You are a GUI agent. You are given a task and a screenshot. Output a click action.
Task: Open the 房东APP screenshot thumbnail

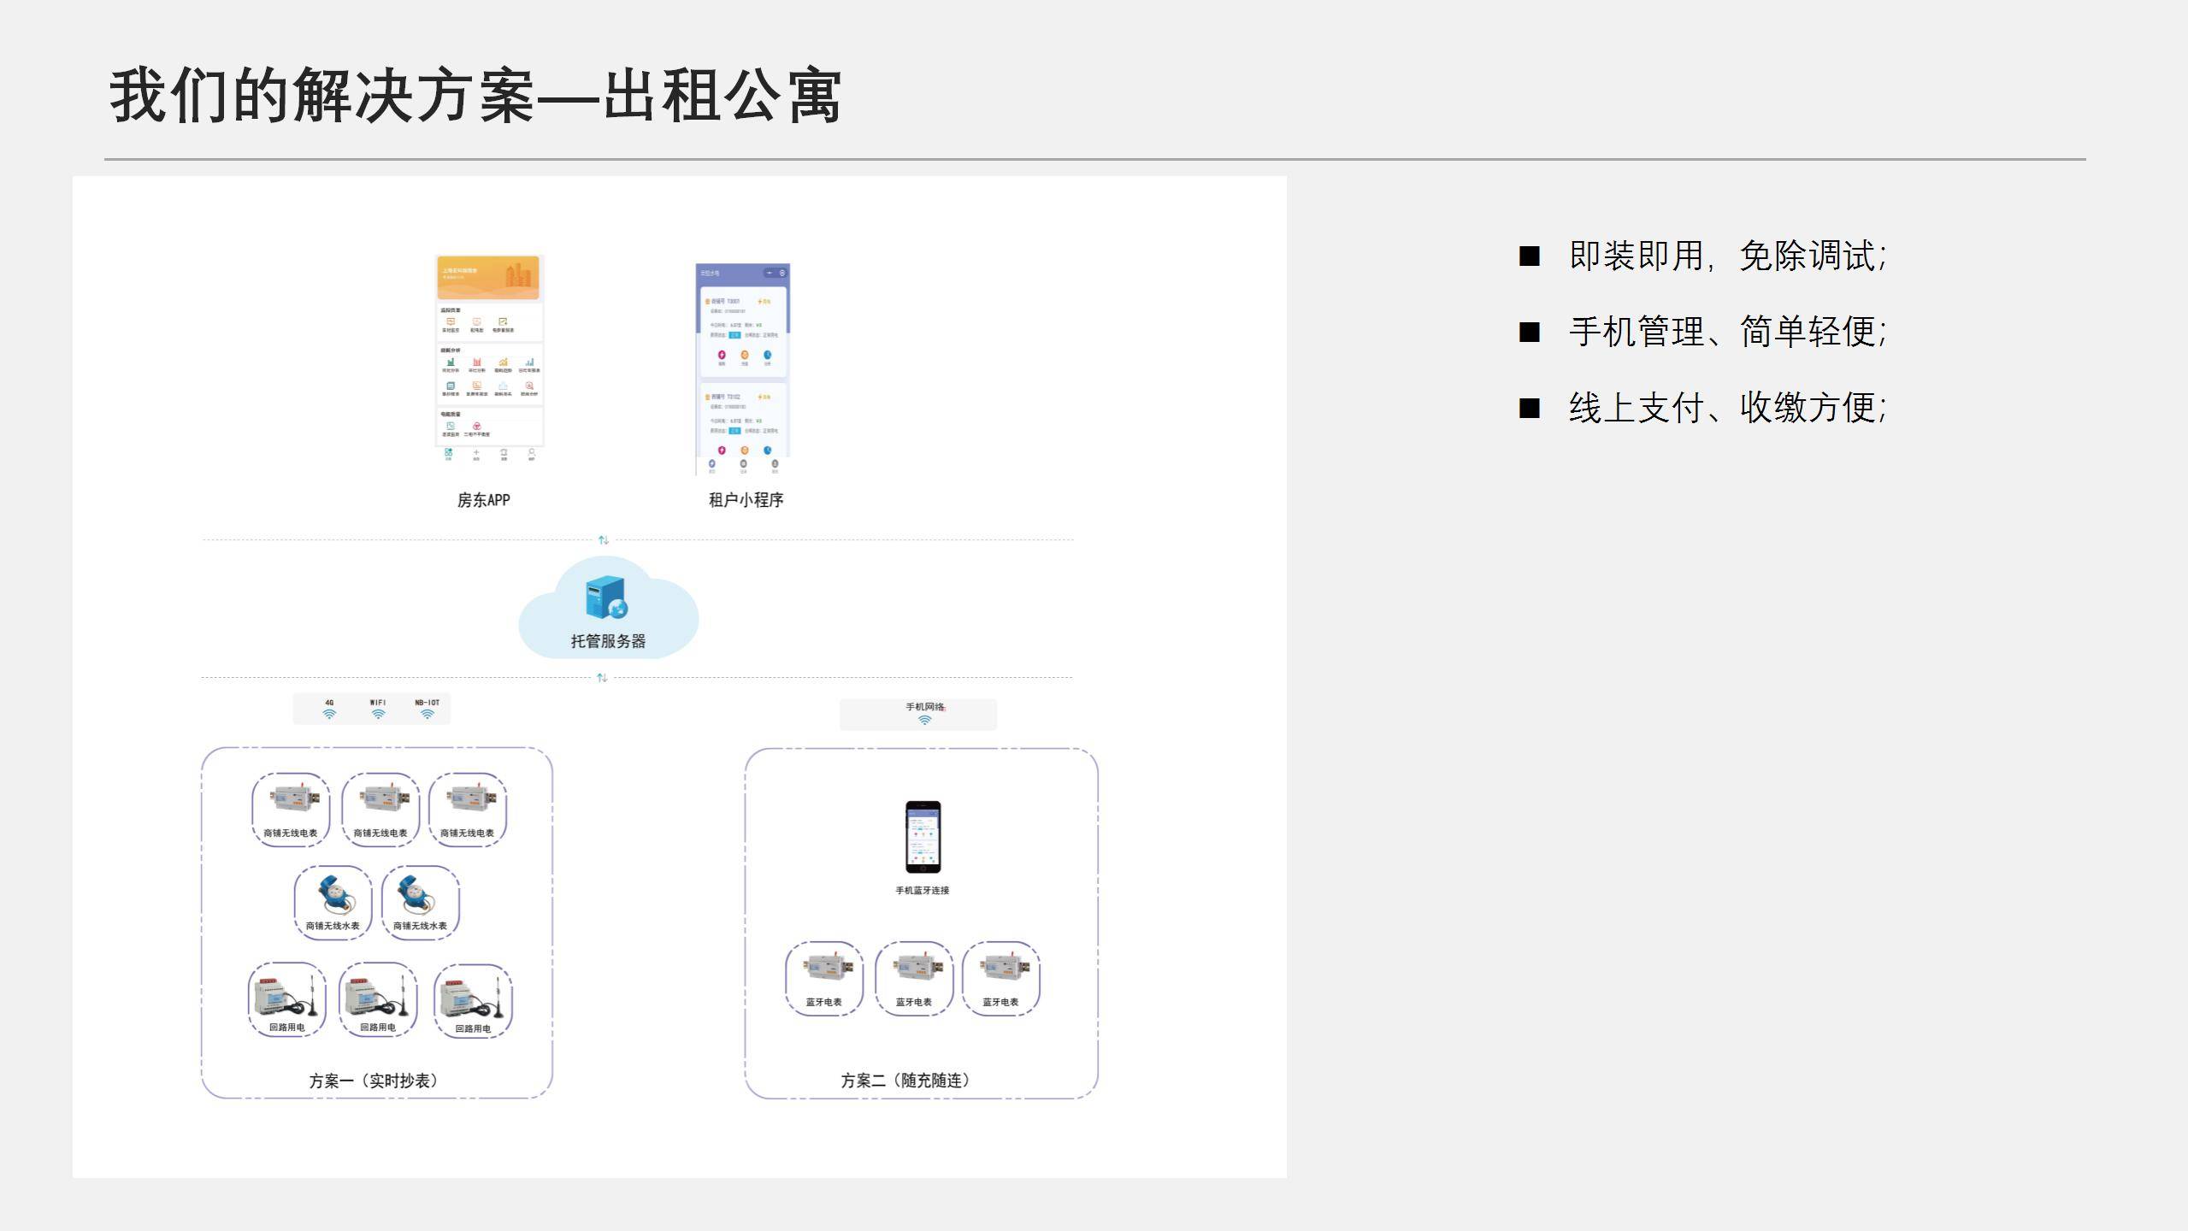point(489,360)
